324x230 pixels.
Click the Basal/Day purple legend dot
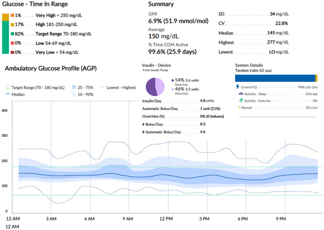click(x=173, y=80)
